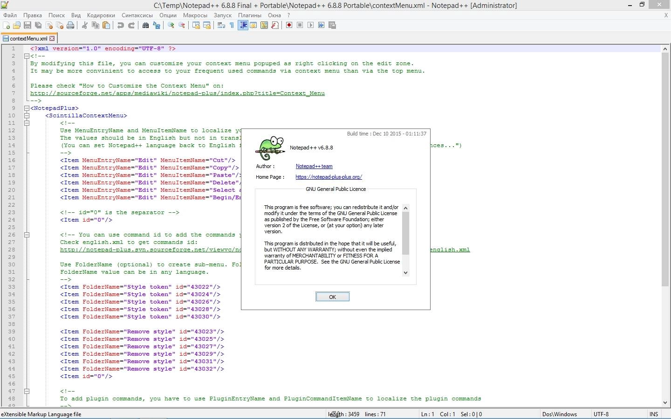The width and height of the screenshot is (671, 419).
Task: Click the chameleon logo in About dialog
Action: click(270, 148)
